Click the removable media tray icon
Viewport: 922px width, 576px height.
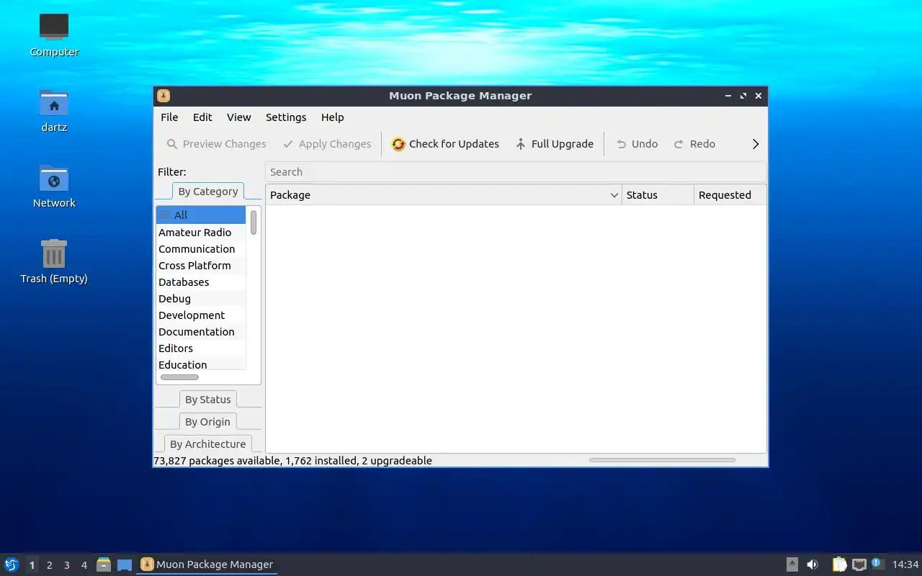pyautogui.click(x=792, y=564)
